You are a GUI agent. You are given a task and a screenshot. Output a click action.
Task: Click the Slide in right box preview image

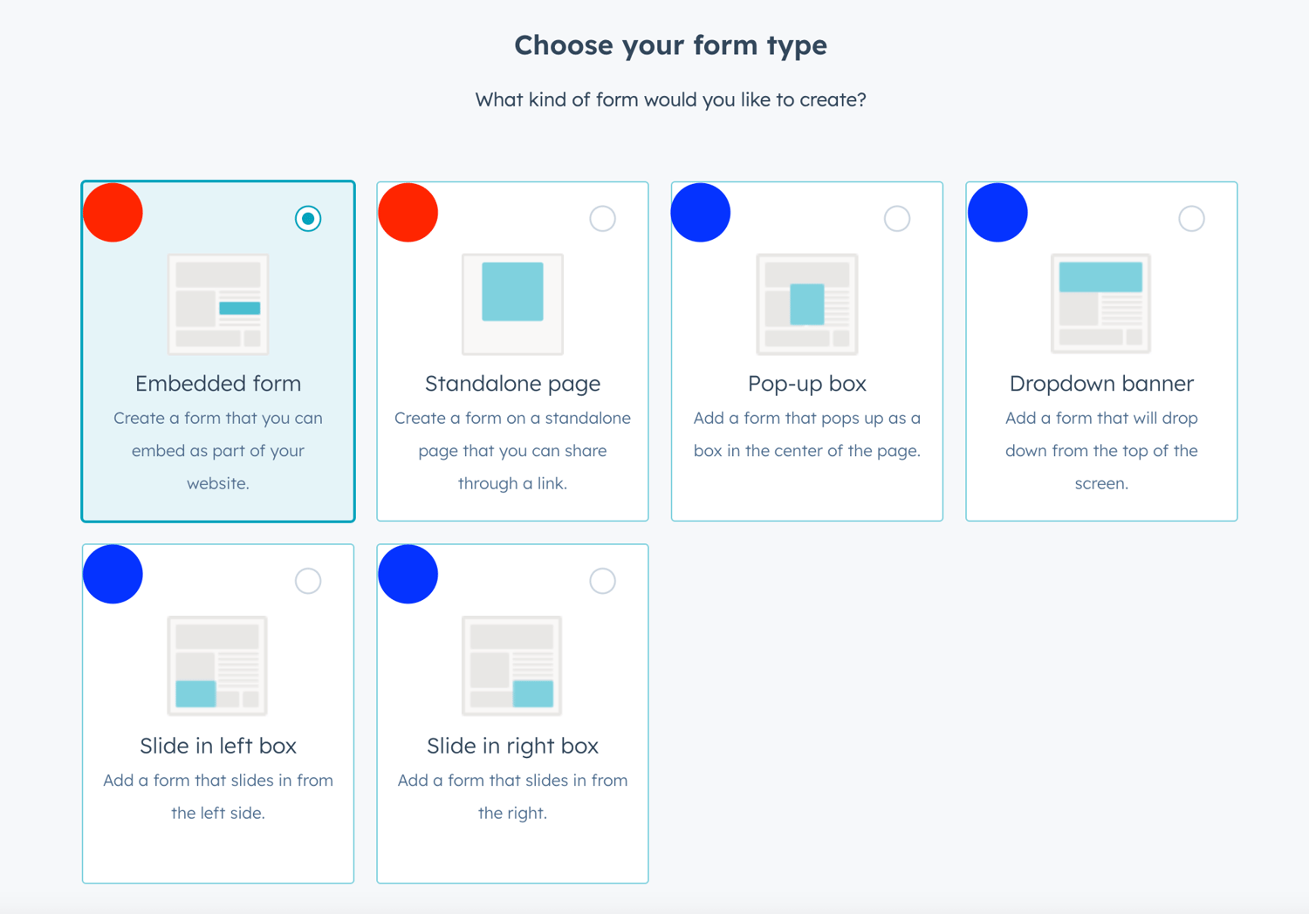point(512,665)
